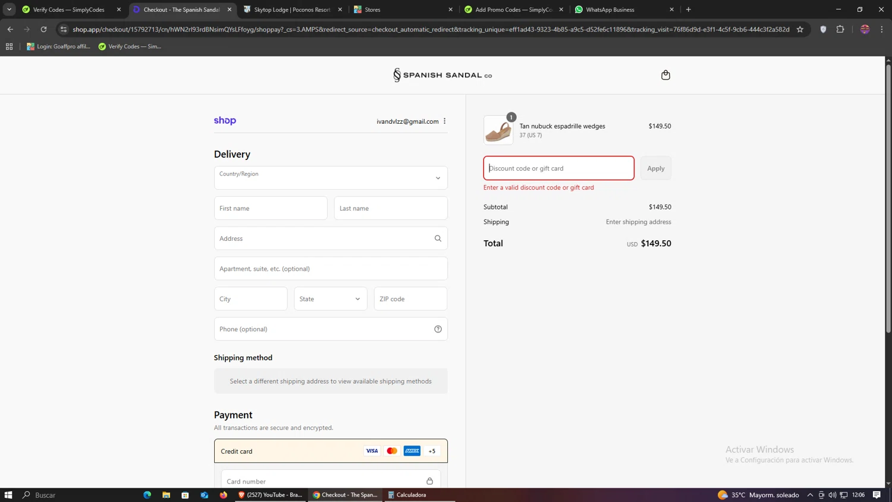
Task: Click the City field
Action: click(250, 299)
